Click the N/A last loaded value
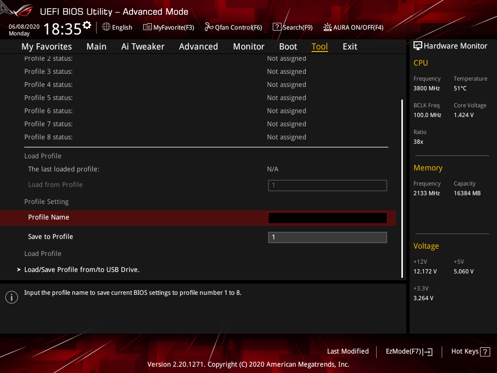This screenshot has width=497, height=373. 273,169
